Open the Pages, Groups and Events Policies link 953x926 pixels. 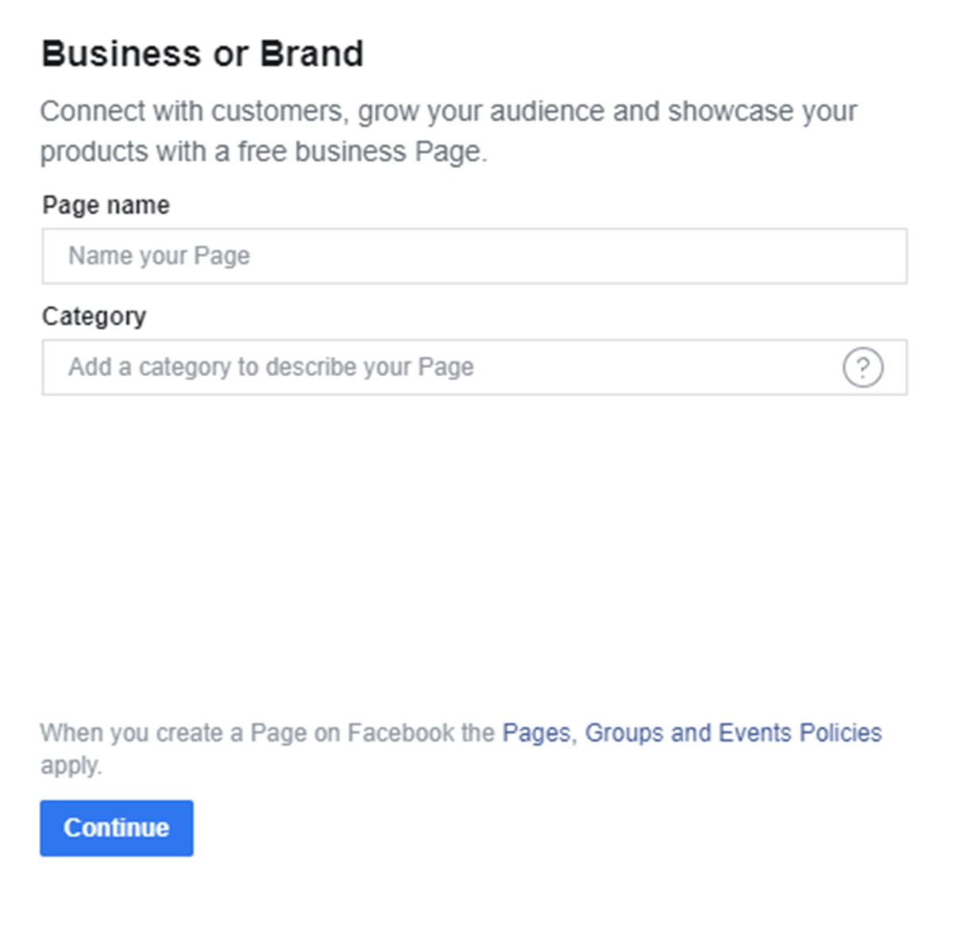pyautogui.click(x=691, y=732)
